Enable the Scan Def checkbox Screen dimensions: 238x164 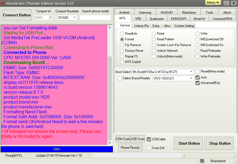[x=149, y=148]
